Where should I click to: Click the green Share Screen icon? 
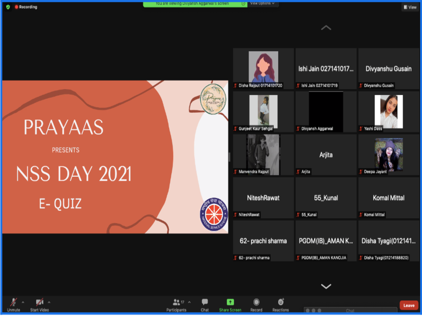pos(230,302)
